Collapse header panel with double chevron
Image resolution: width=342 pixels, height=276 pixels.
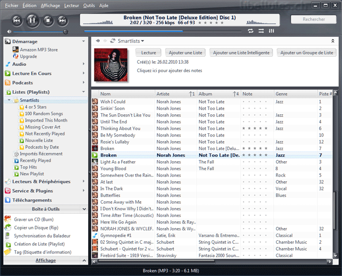pyautogui.click(x=332, y=41)
